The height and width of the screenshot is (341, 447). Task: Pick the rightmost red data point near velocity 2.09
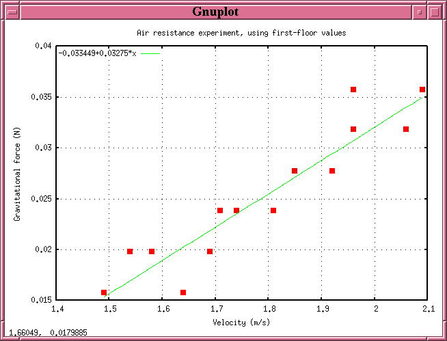pos(422,90)
